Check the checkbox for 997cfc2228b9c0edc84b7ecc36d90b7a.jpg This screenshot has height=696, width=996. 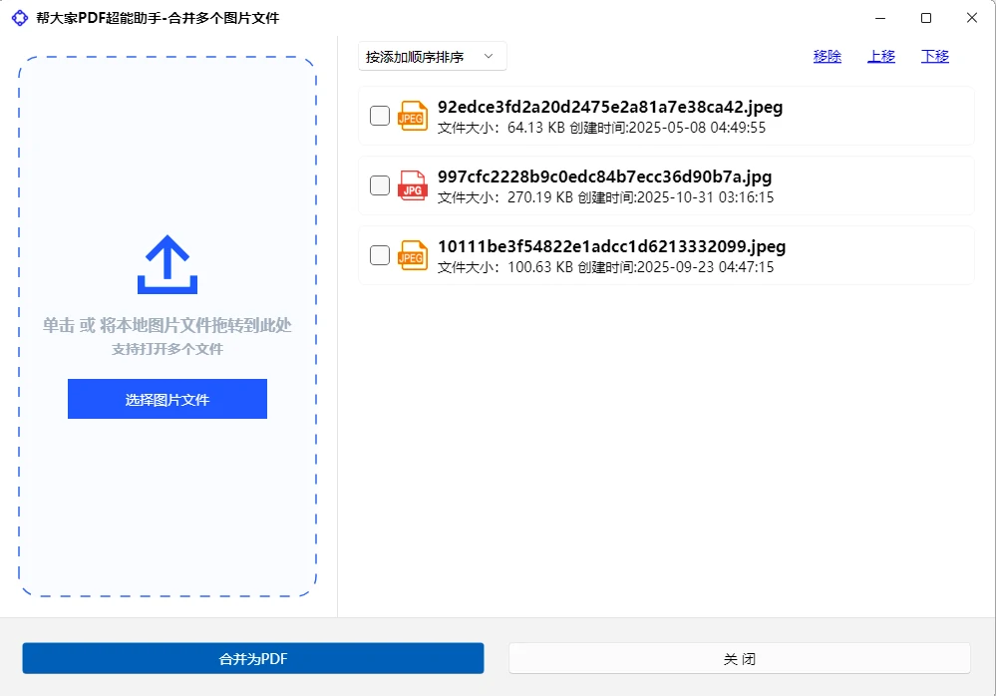(x=379, y=185)
